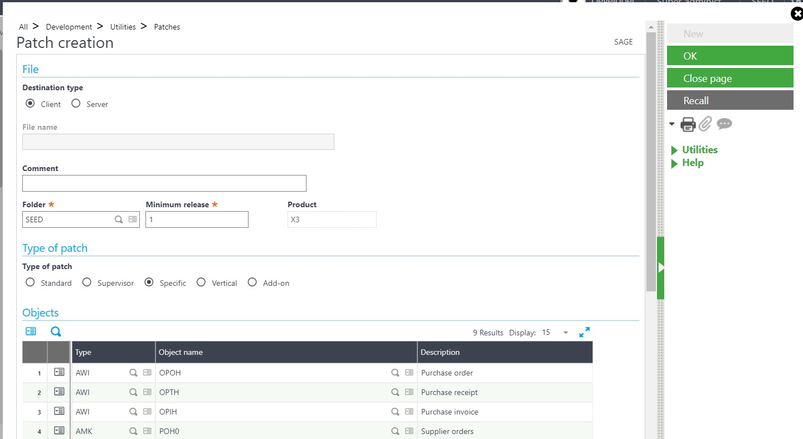
Task: Open comments with the speech bubble icon
Action: click(724, 124)
